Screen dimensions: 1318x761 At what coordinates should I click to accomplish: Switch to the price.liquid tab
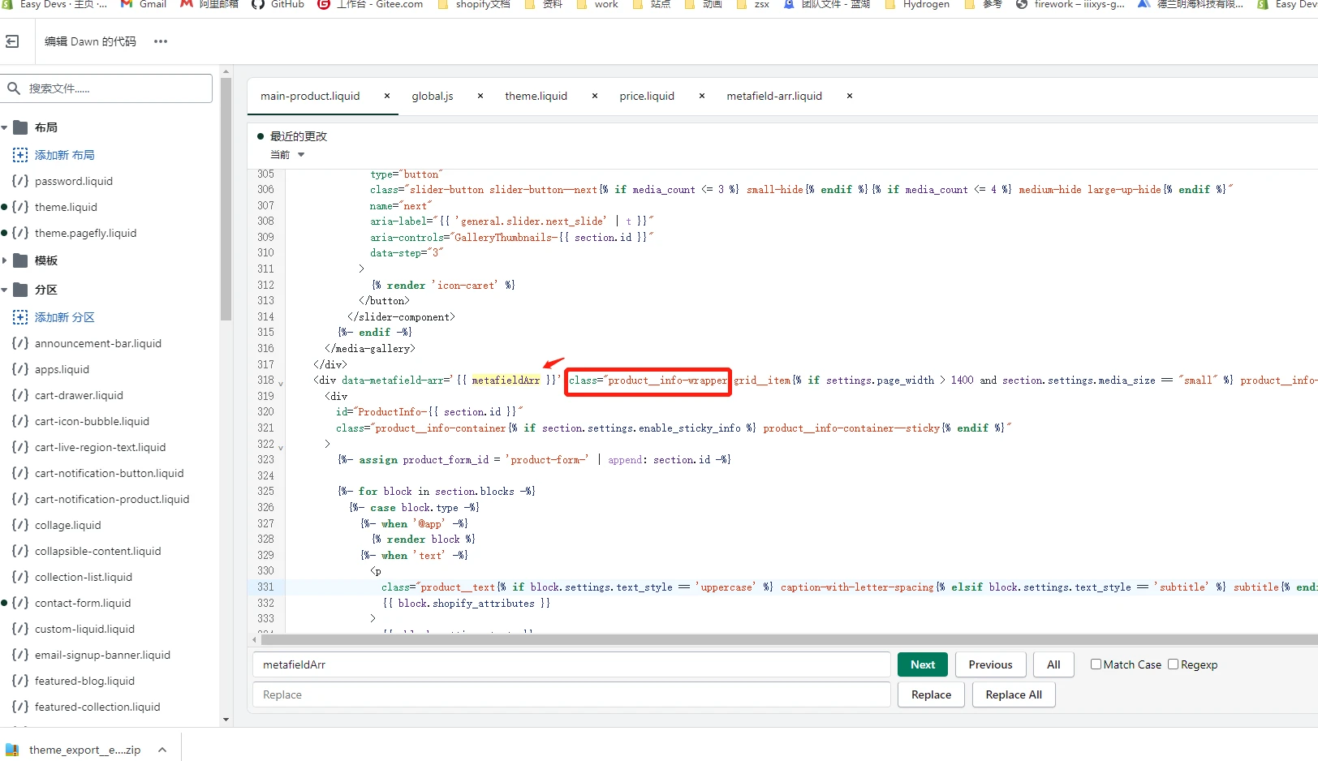click(x=647, y=96)
